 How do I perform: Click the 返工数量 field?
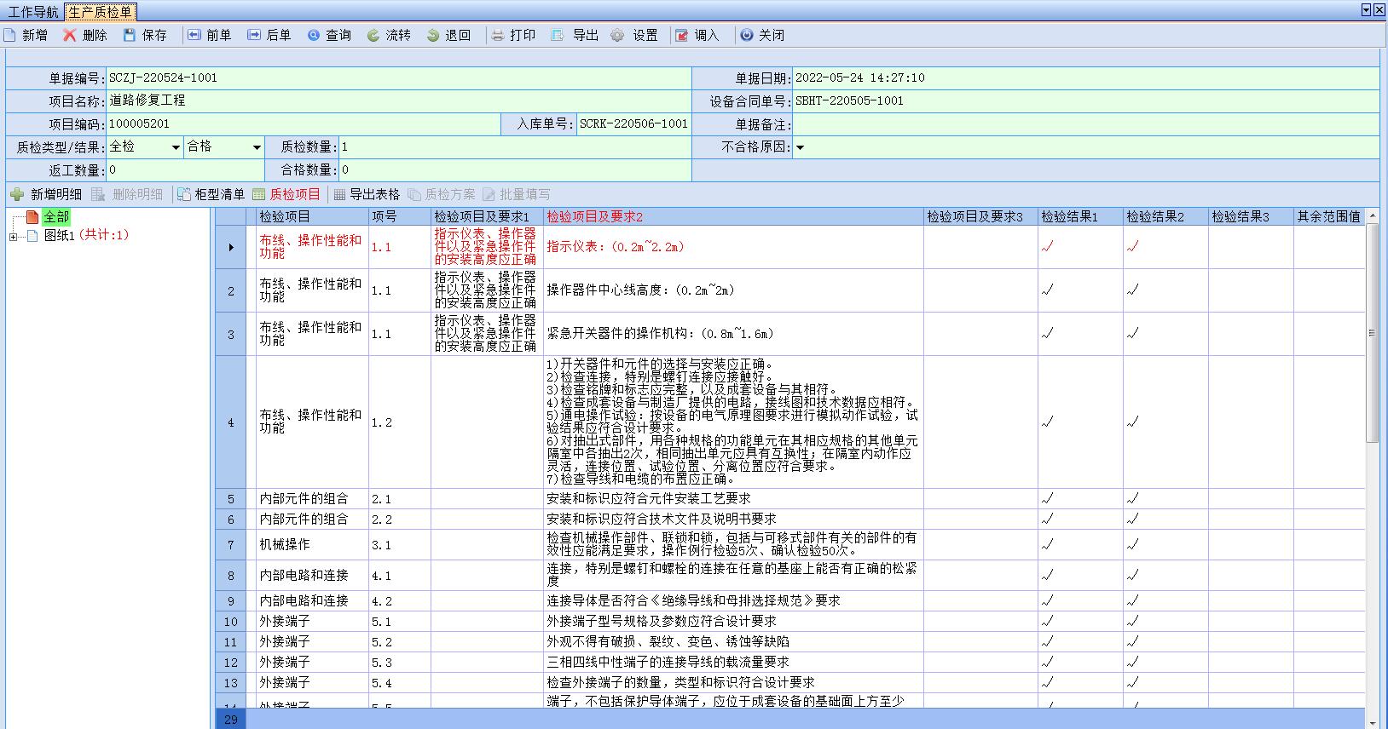(185, 170)
